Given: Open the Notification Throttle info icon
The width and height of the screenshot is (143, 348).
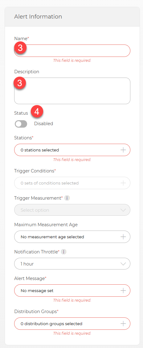Looking at the screenshot, I should (63, 252).
